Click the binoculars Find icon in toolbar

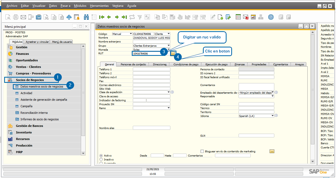pos(86,17)
